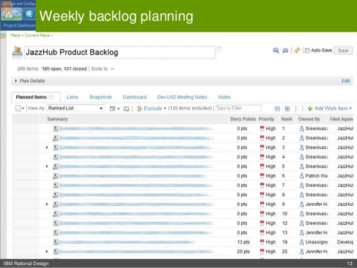Click the Save button
The width and height of the screenshot is (357, 268).
pyautogui.click(x=343, y=50)
